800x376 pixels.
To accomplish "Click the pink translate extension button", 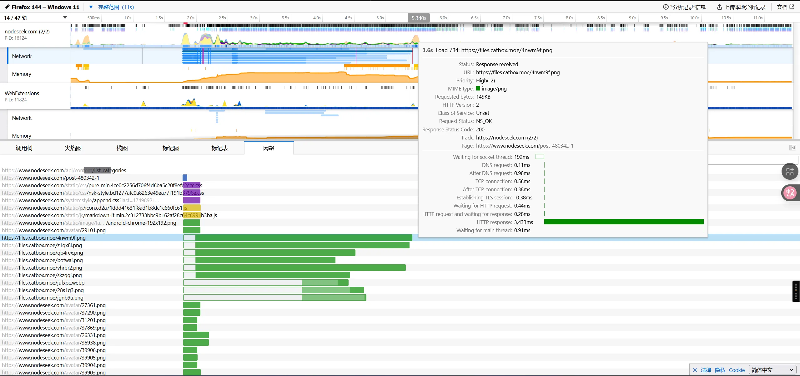I will coord(790,193).
